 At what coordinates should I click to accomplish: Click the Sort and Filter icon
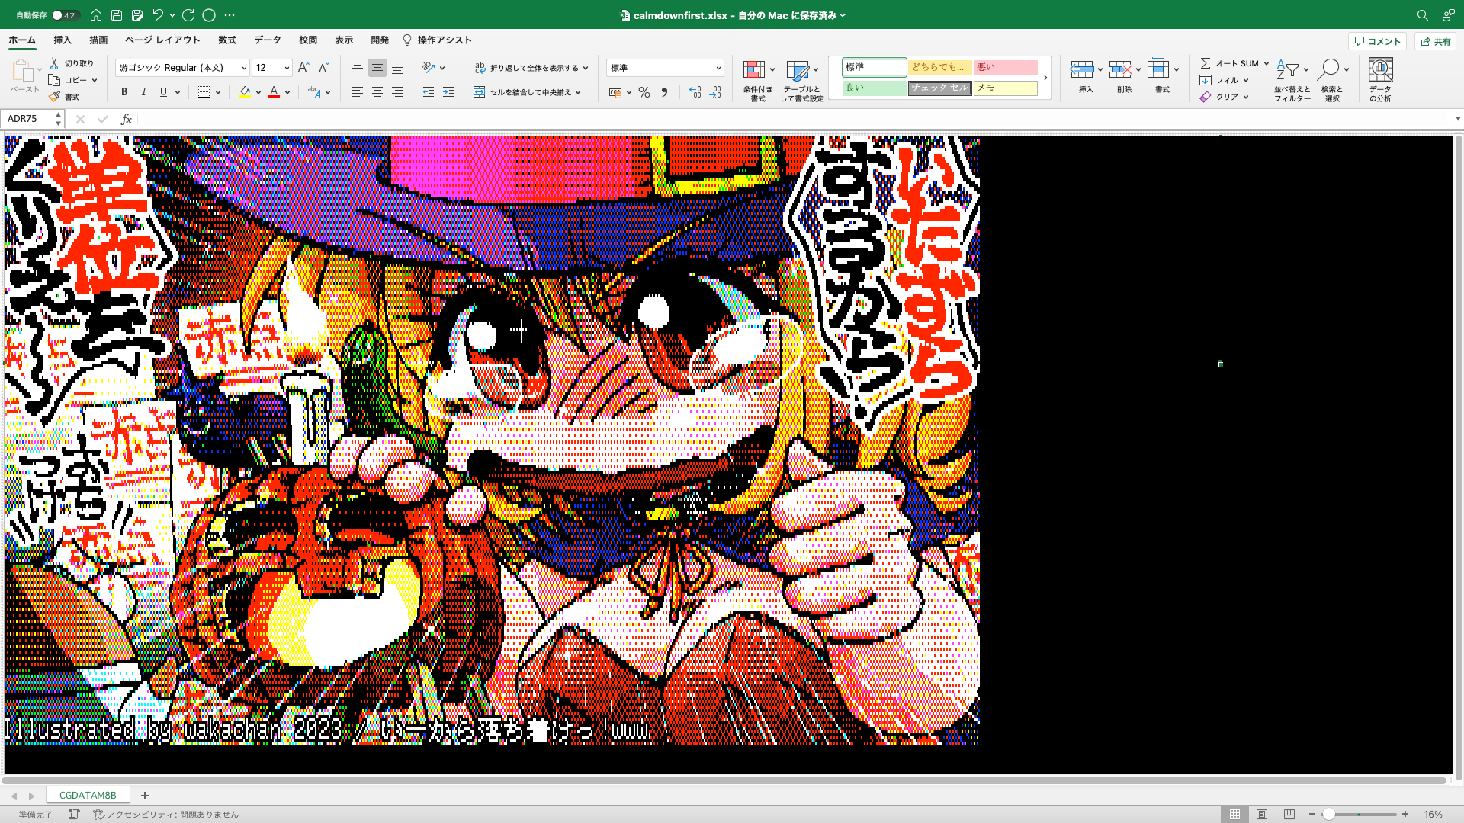click(1288, 69)
